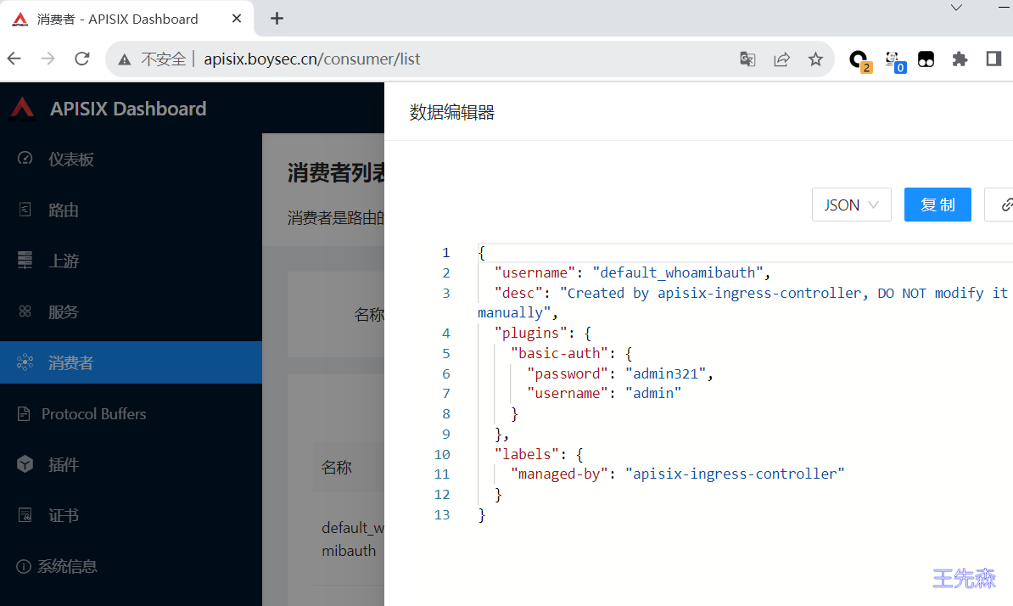
Task: Open a new browser tab
Action: click(277, 19)
